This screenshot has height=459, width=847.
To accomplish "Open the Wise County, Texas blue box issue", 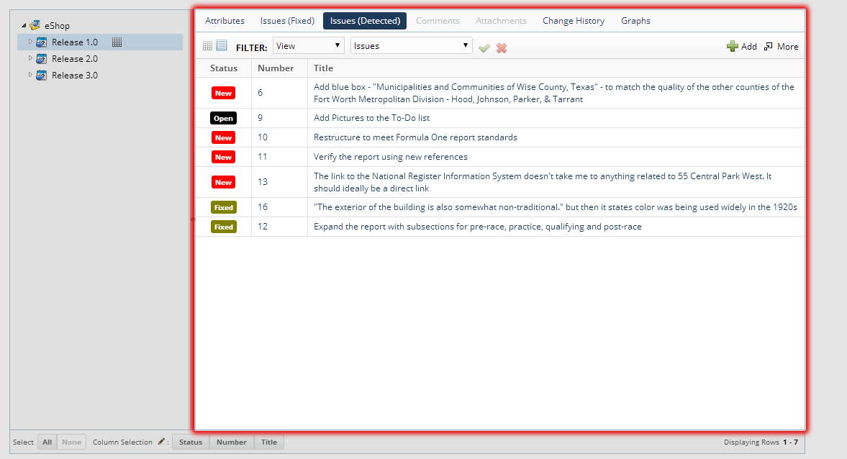I will [553, 93].
